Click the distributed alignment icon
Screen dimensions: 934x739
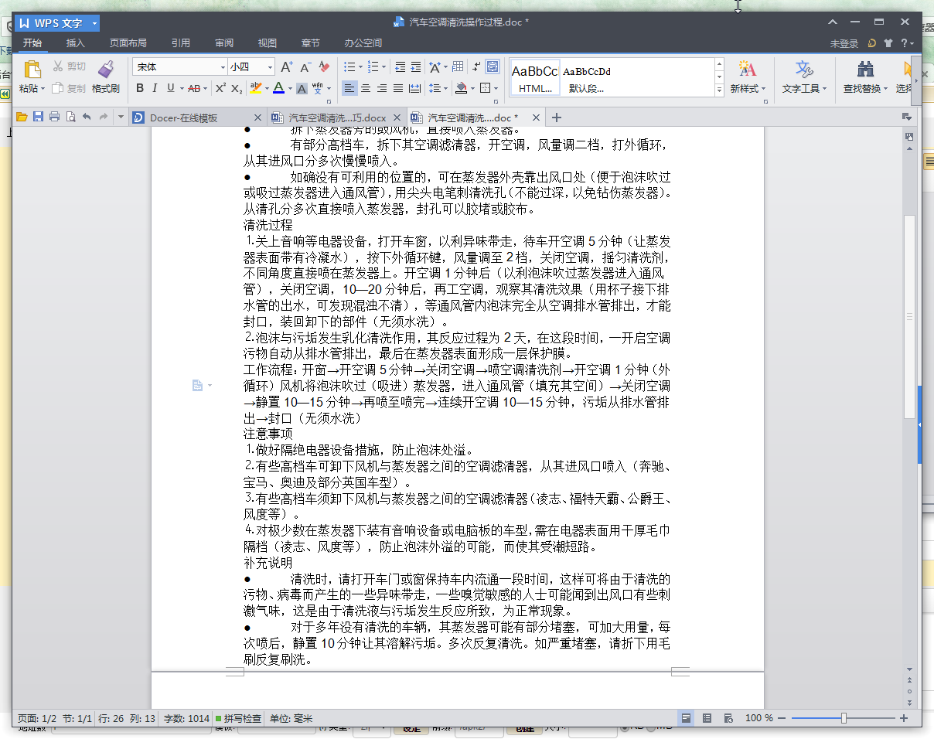415,88
